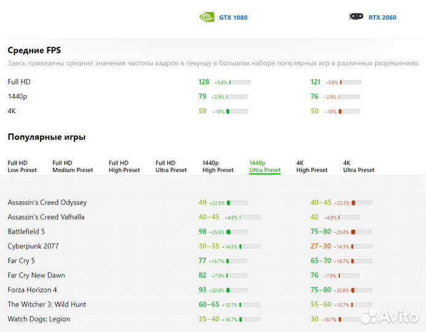Select the 4K Ultra Preset tab

click(x=358, y=167)
